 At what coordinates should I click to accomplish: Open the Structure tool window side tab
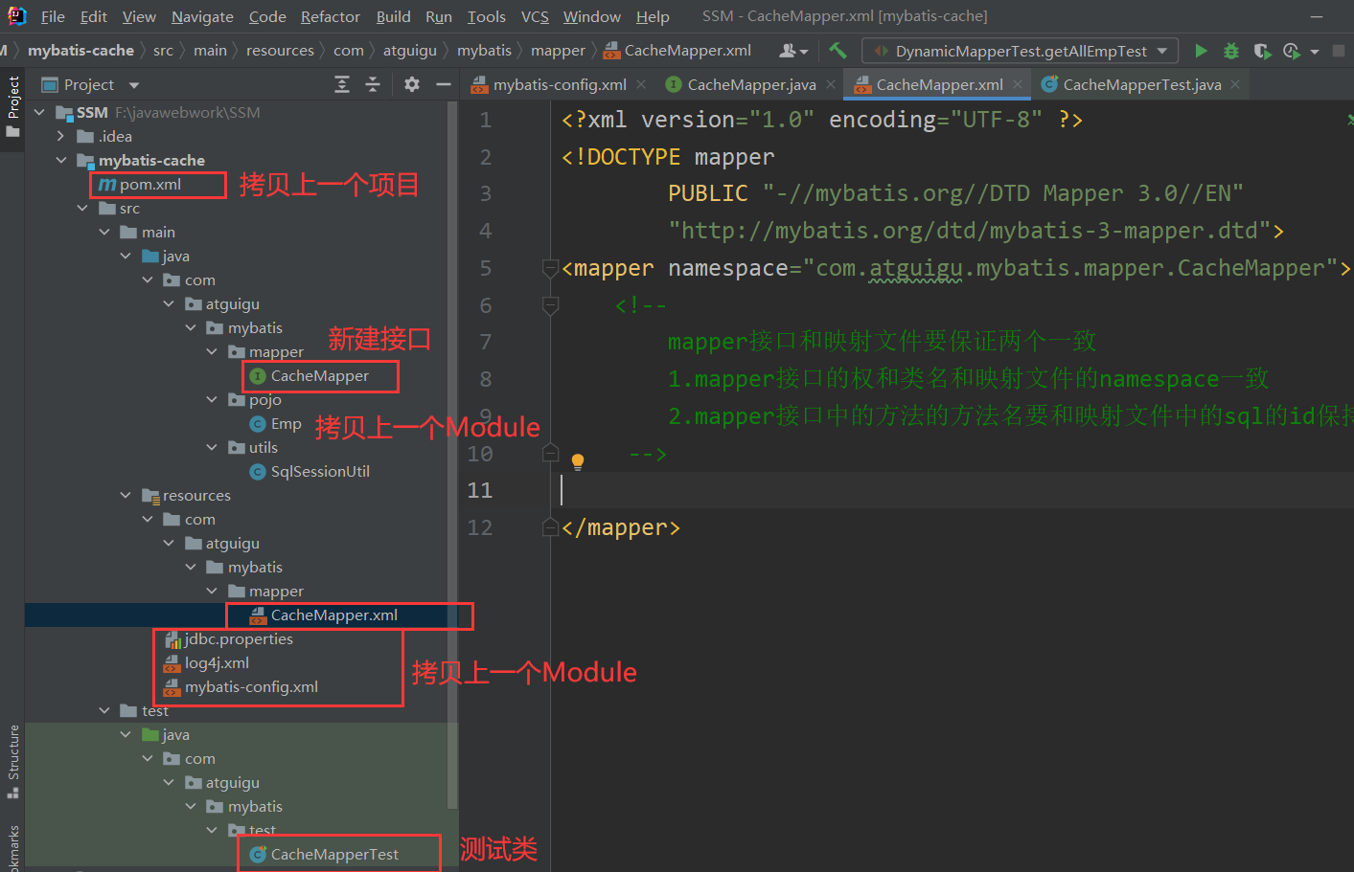(12, 762)
